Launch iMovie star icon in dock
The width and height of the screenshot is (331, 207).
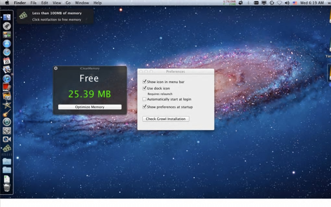pyautogui.click(x=7, y=104)
